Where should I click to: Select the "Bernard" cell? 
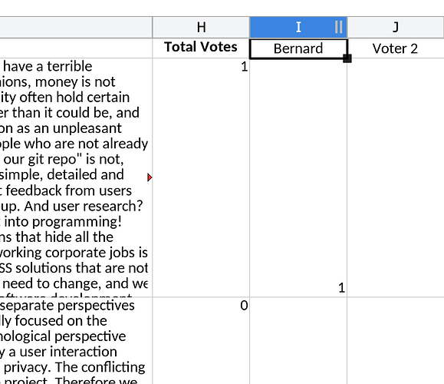[x=298, y=48]
